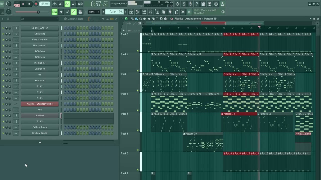Click the question mark help icon
321x180 pixels.
(197, 4)
